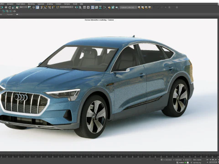Screen dimensions: 219x164
Task: Toggle Percent Snap in the toolbar
Action: click(x=50, y=7)
